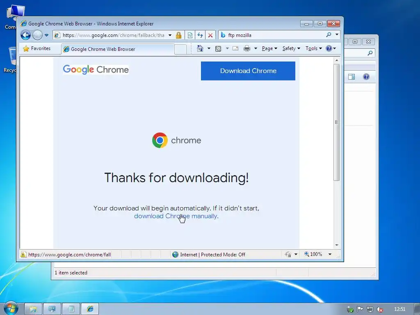Screen dimensions: 420x315
Task: Open the recent pages dropdown beside Forward
Action: click(x=46, y=35)
